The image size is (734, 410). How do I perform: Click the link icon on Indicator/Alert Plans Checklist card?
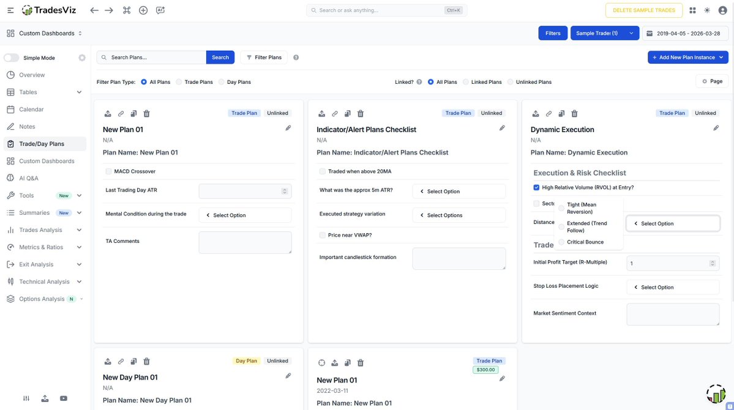[335, 114]
